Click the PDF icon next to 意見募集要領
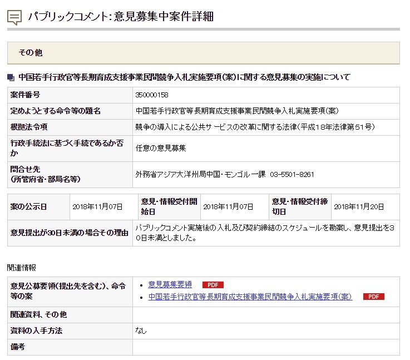 tap(213, 285)
